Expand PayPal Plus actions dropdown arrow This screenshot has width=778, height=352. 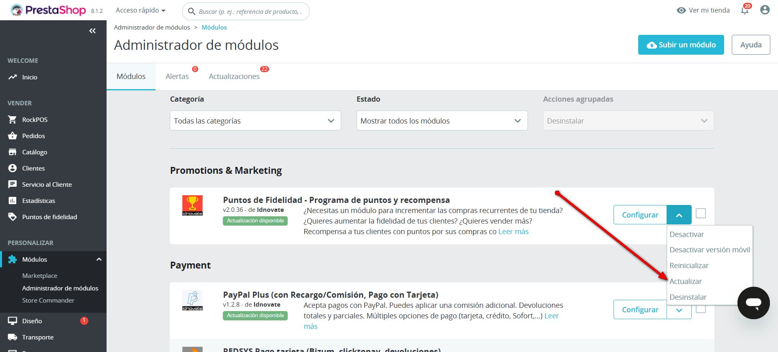tap(679, 310)
